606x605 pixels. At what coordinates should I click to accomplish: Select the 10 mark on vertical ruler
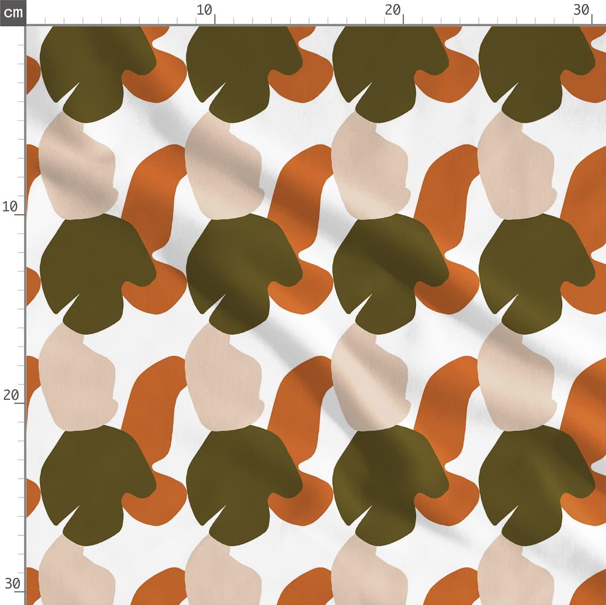(x=10, y=207)
